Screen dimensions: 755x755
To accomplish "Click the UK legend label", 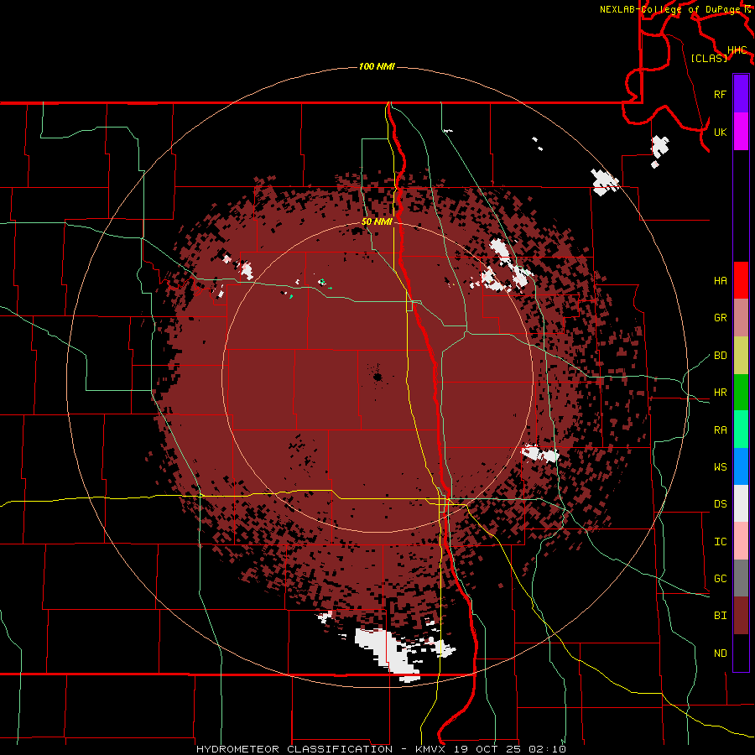I will (x=720, y=132).
